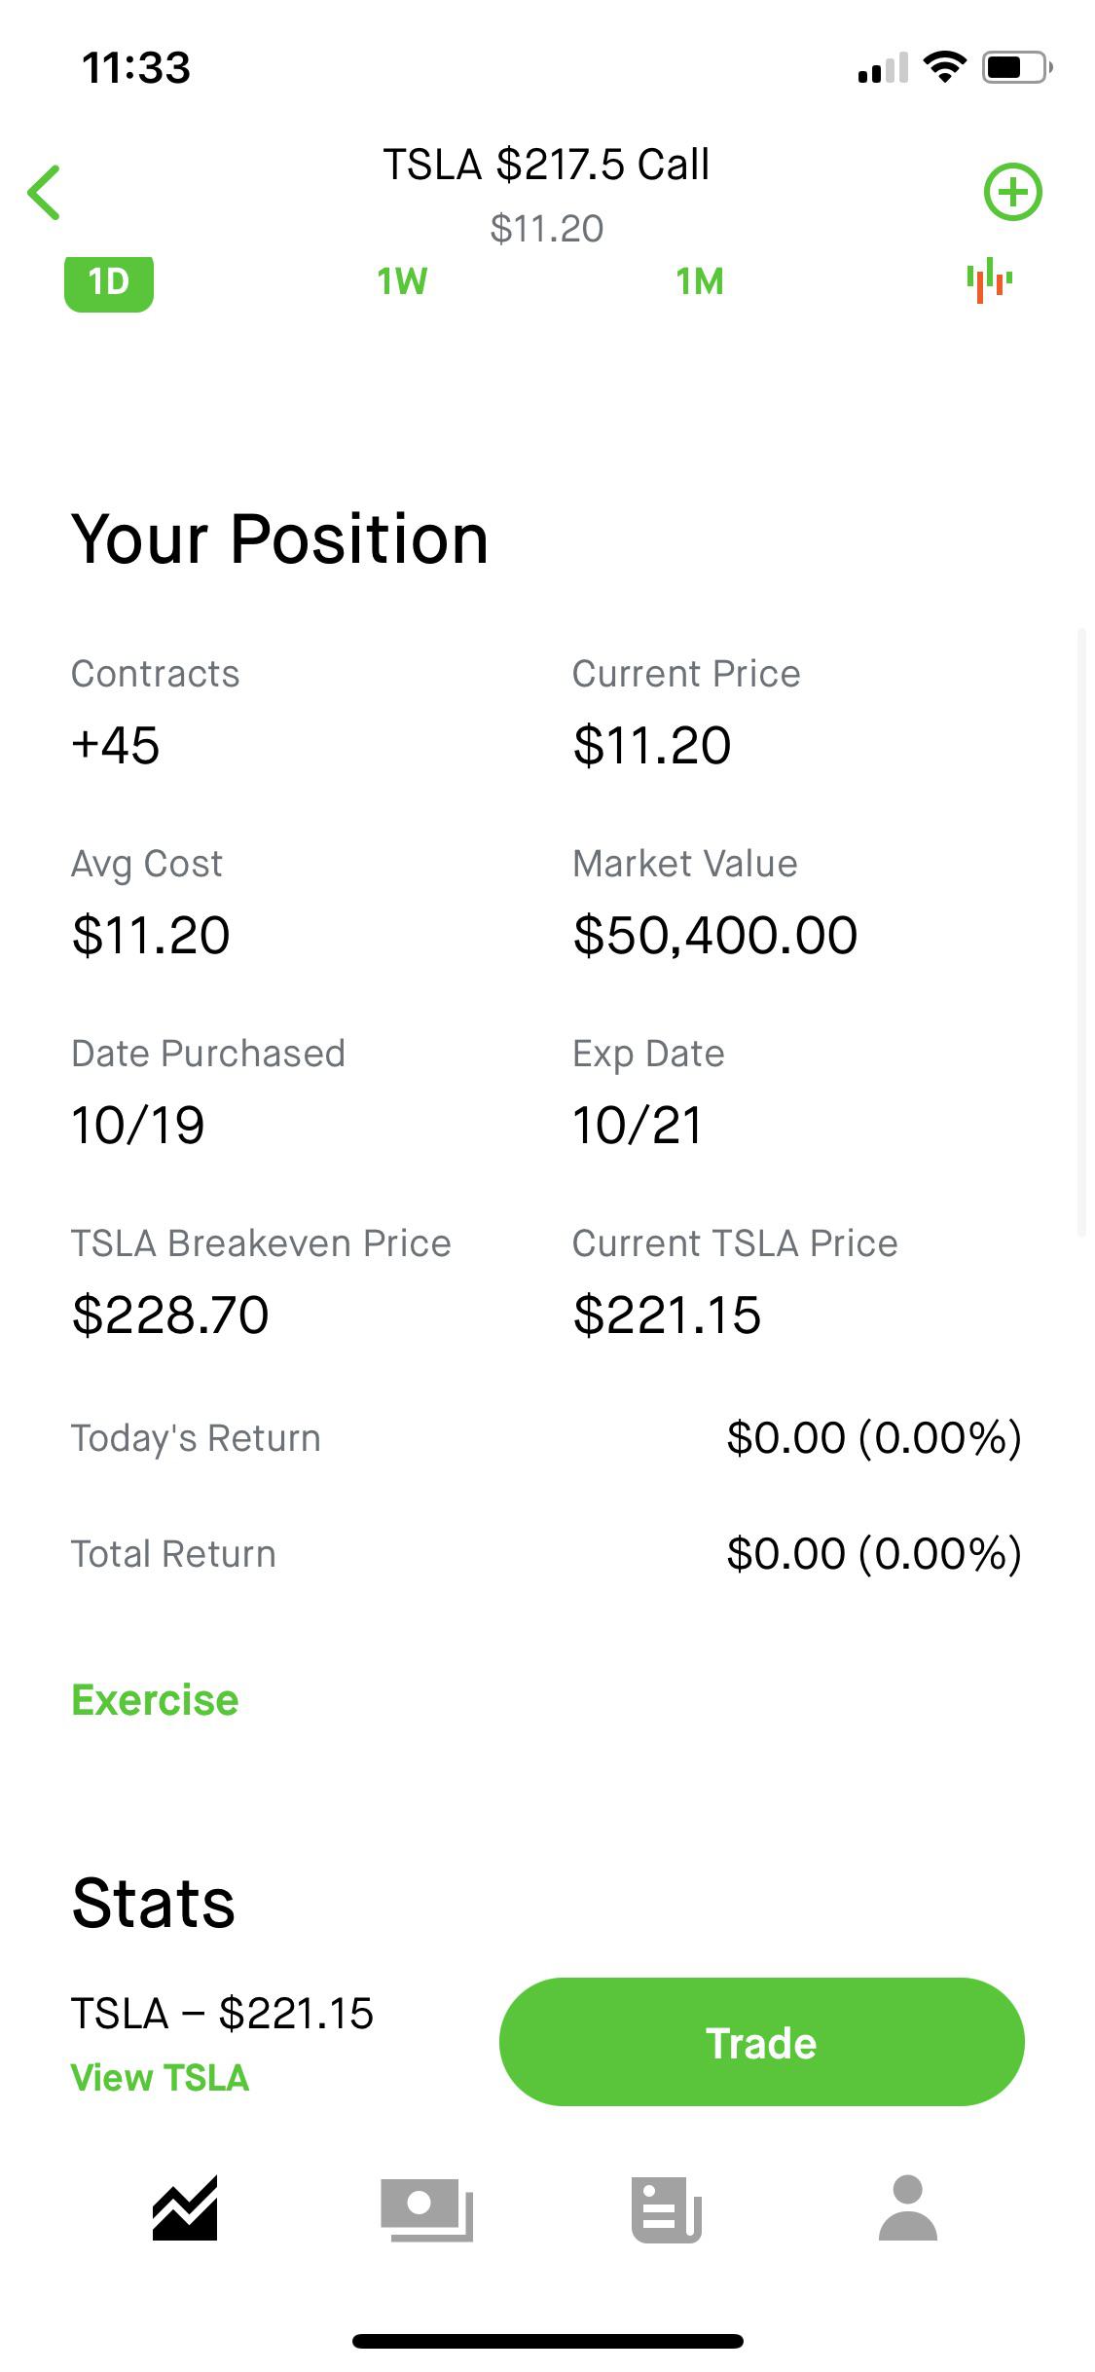Open the News feed tab icon
1095x2372 pixels.
(x=667, y=2209)
